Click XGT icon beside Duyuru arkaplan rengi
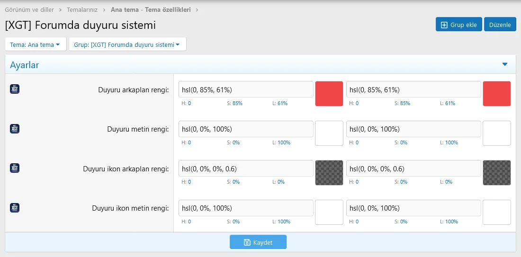Image resolution: width=521 pixels, height=257 pixels. (x=15, y=89)
